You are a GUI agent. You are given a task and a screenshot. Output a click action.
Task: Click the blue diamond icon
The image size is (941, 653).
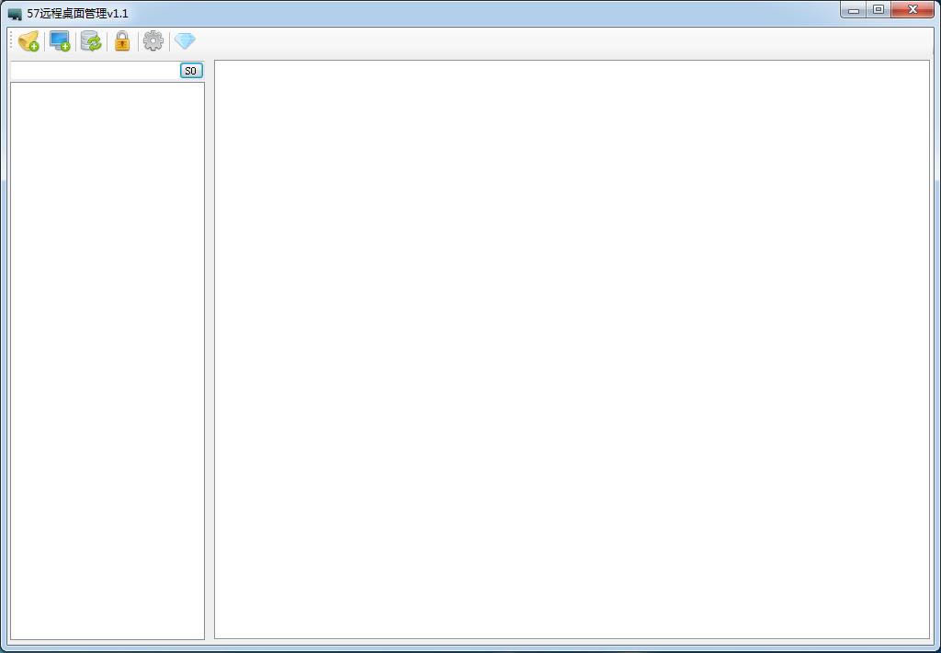tap(185, 41)
